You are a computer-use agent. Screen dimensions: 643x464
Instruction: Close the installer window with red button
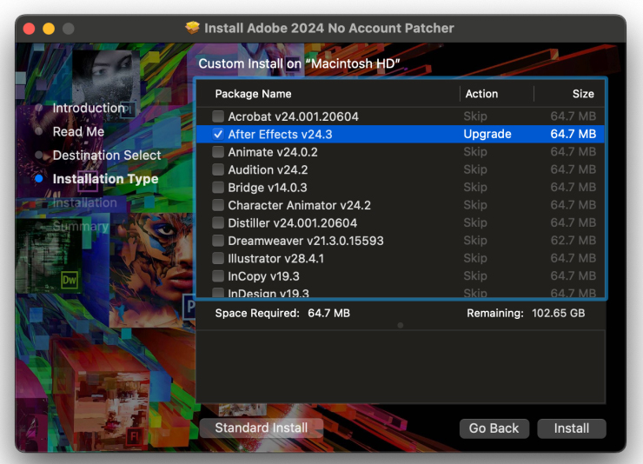click(x=30, y=29)
